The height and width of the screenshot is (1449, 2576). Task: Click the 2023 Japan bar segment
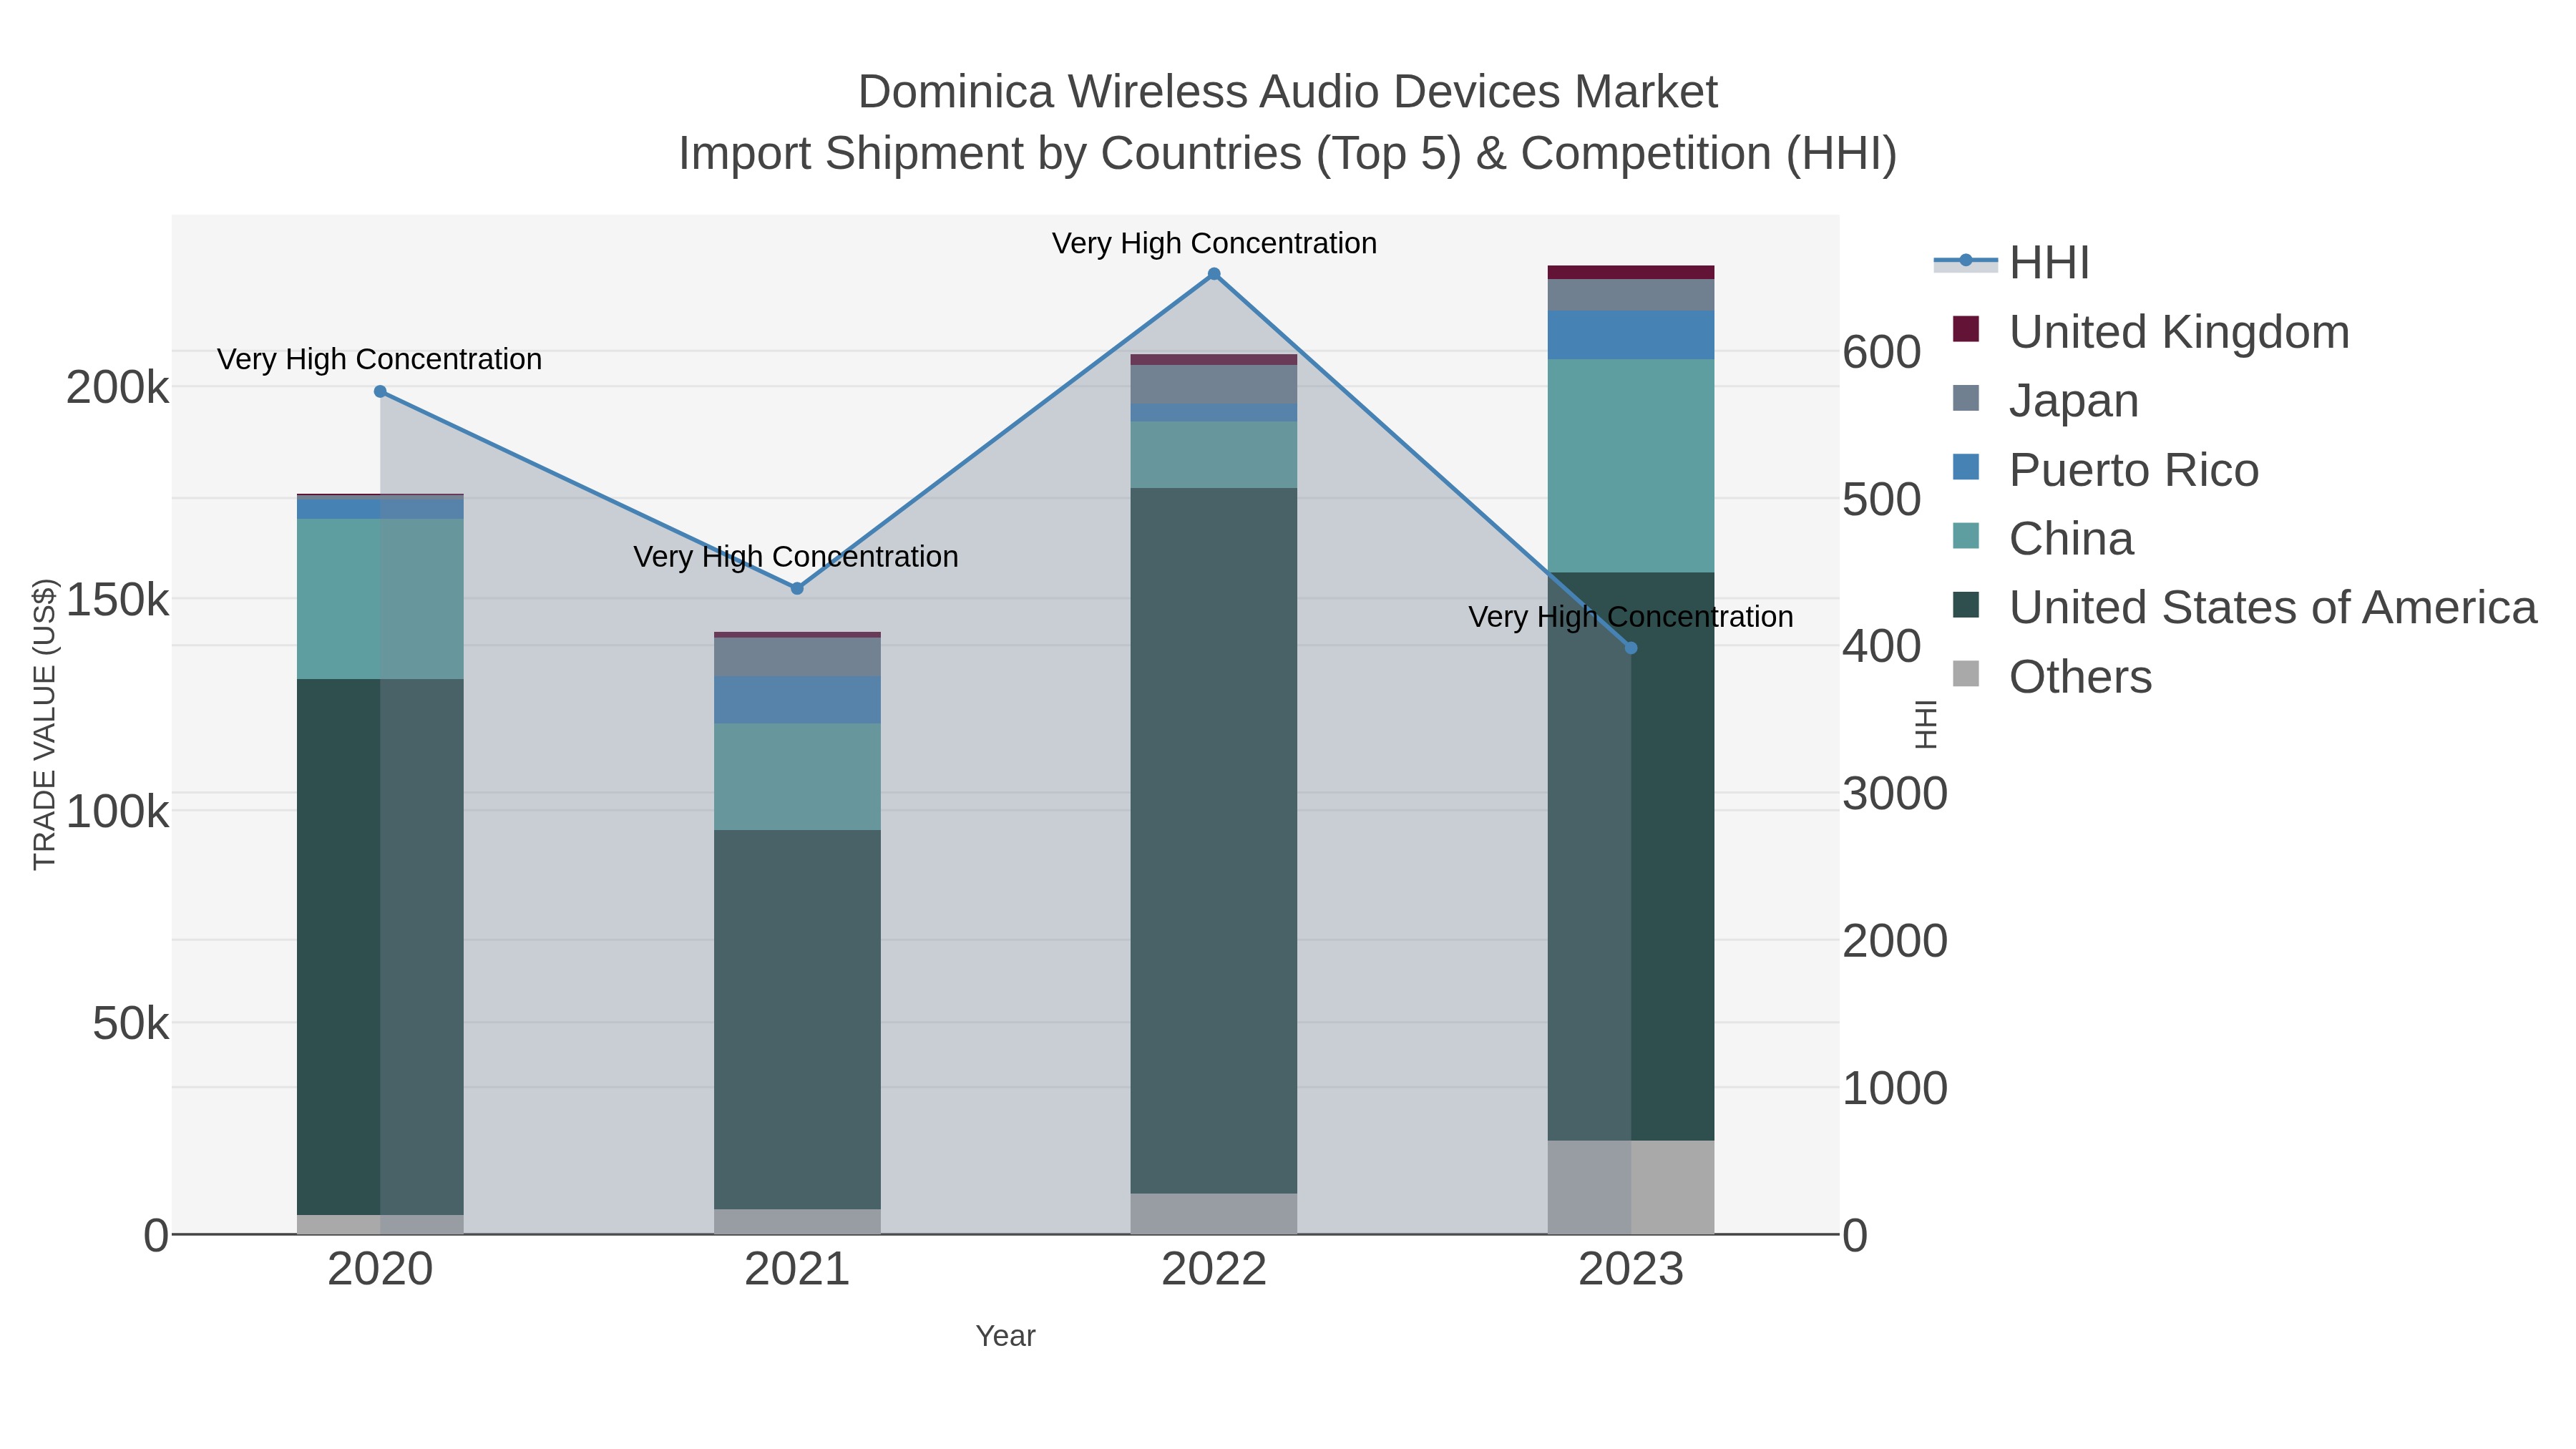click(x=1631, y=295)
